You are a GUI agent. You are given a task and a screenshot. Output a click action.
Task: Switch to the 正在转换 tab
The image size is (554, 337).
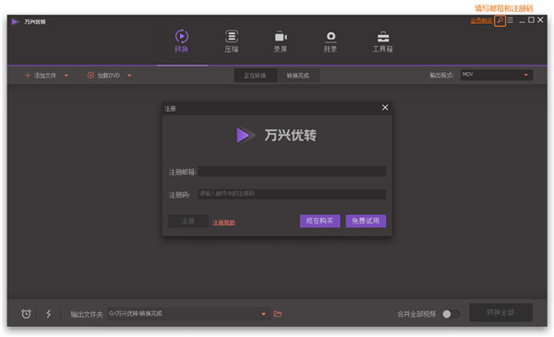click(255, 76)
